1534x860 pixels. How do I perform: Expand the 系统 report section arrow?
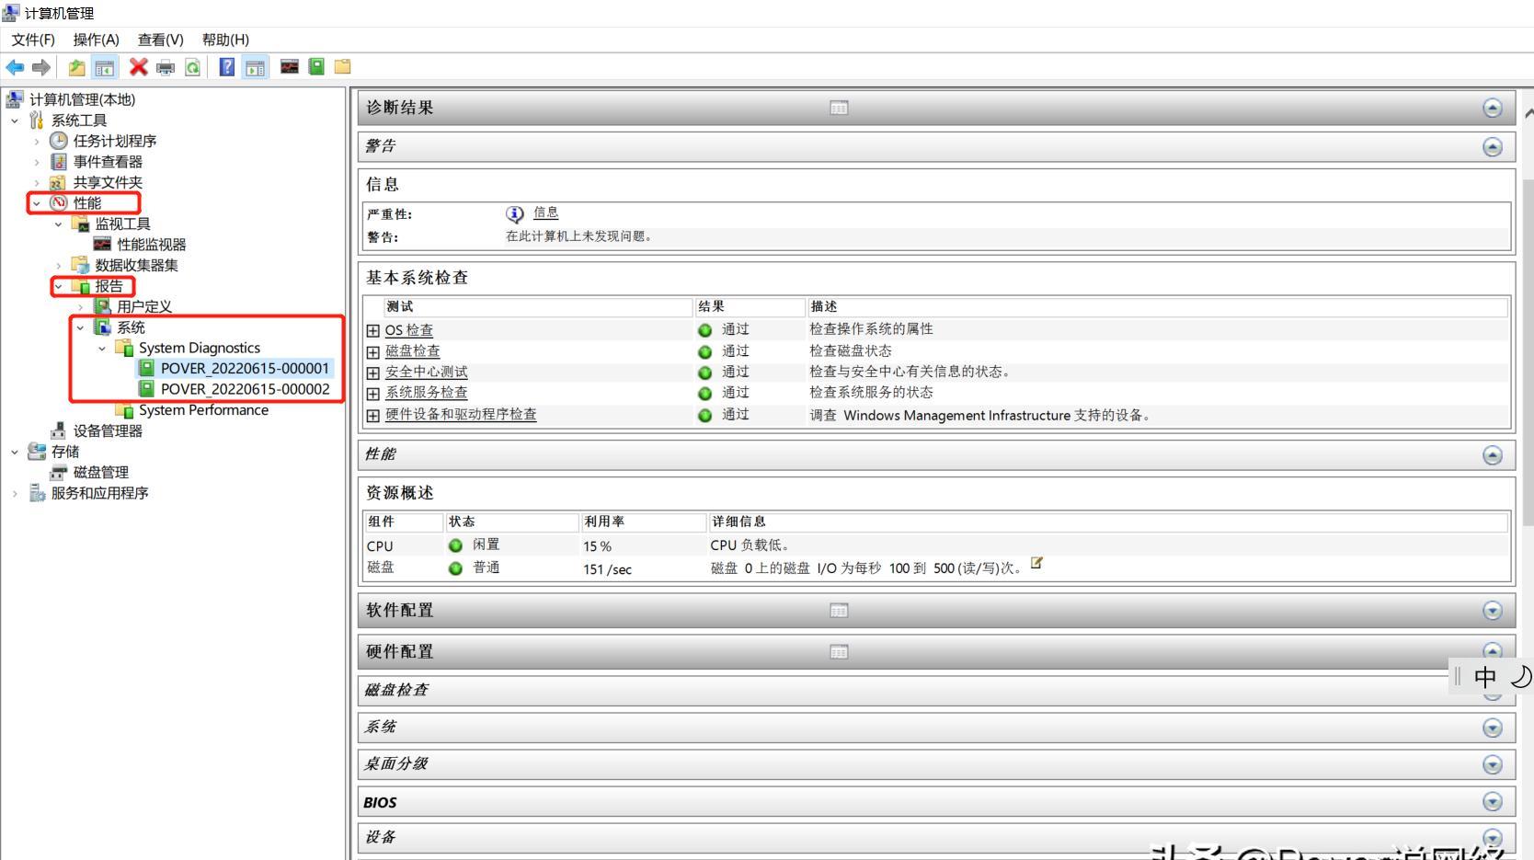(x=1492, y=728)
